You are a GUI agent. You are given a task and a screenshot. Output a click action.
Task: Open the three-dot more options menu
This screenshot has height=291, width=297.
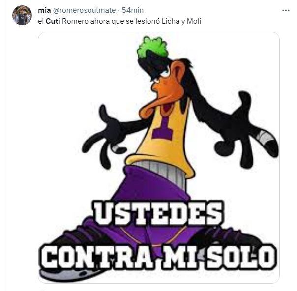(286, 11)
